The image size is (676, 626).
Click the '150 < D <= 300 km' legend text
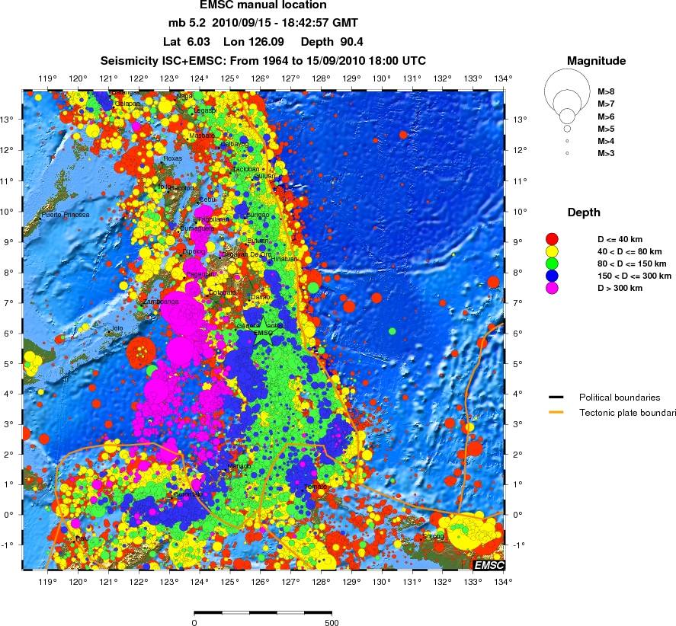[x=634, y=276]
